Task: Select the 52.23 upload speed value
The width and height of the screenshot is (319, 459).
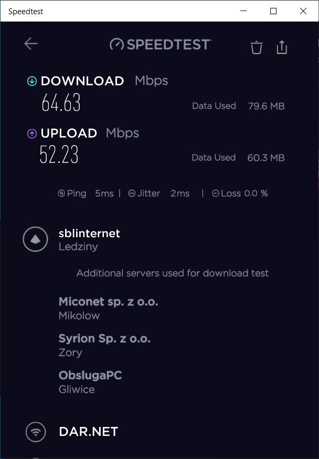Action: pos(59,154)
